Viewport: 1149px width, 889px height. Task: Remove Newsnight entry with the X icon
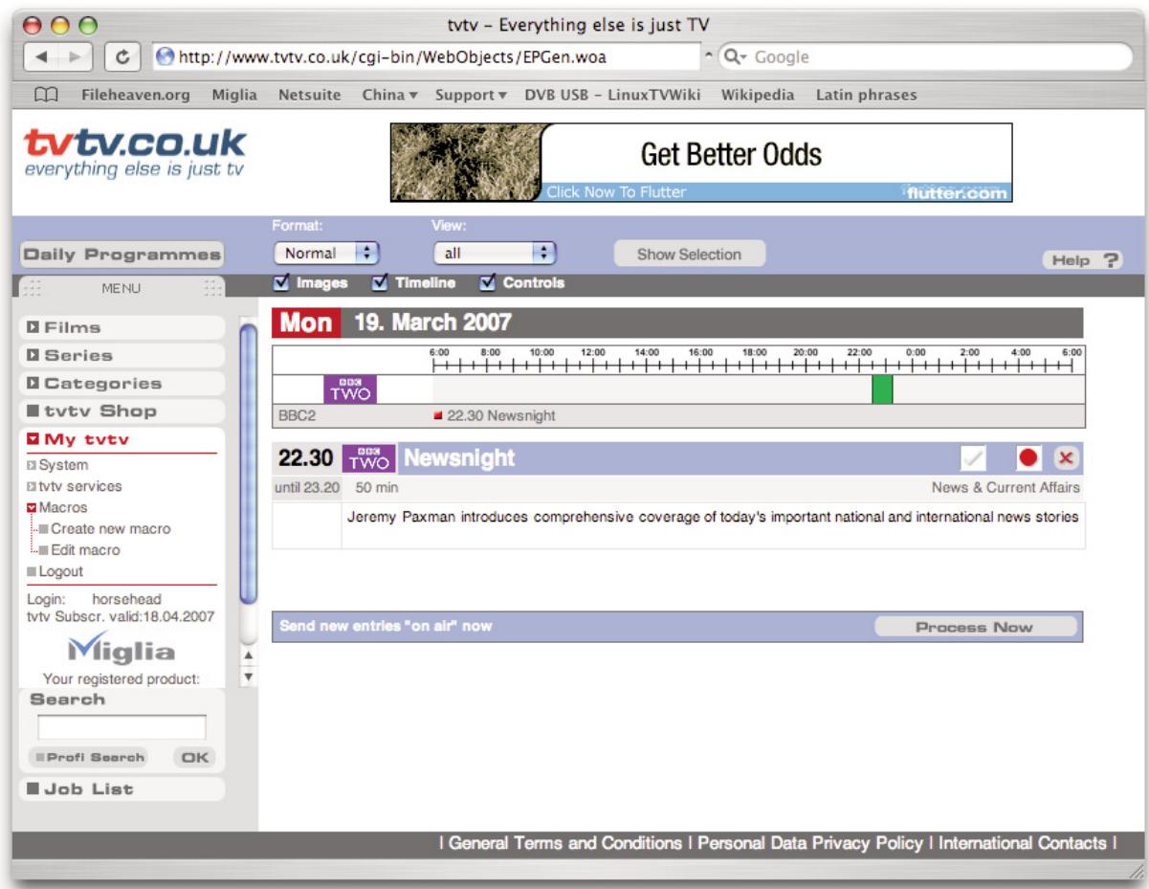coord(1067,458)
